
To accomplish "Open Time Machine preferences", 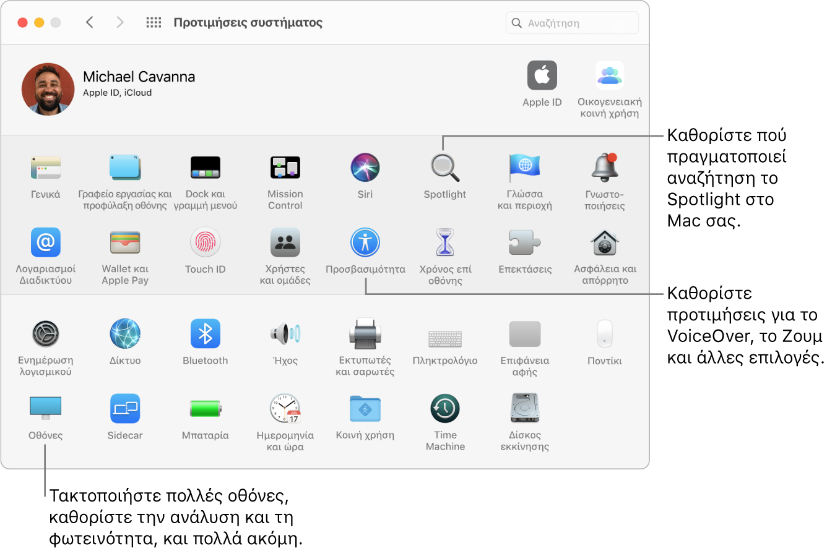I will point(445,409).
